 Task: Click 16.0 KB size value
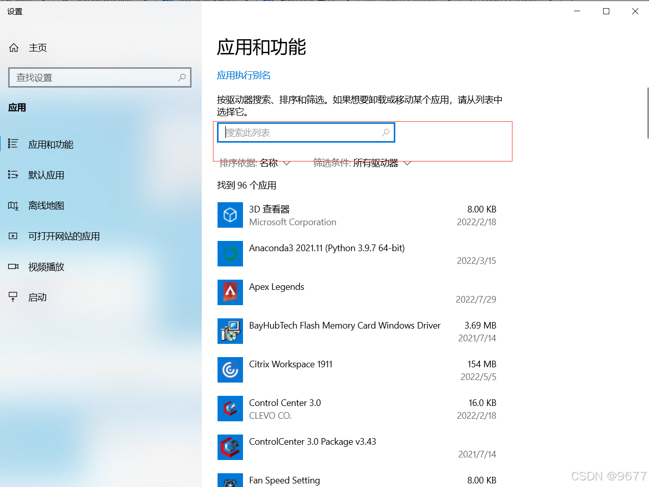(x=482, y=402)
